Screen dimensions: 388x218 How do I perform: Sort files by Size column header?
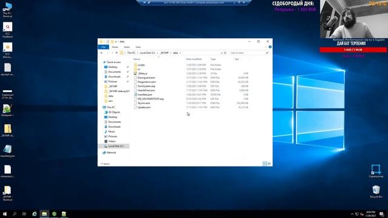[x=237, y=59]
